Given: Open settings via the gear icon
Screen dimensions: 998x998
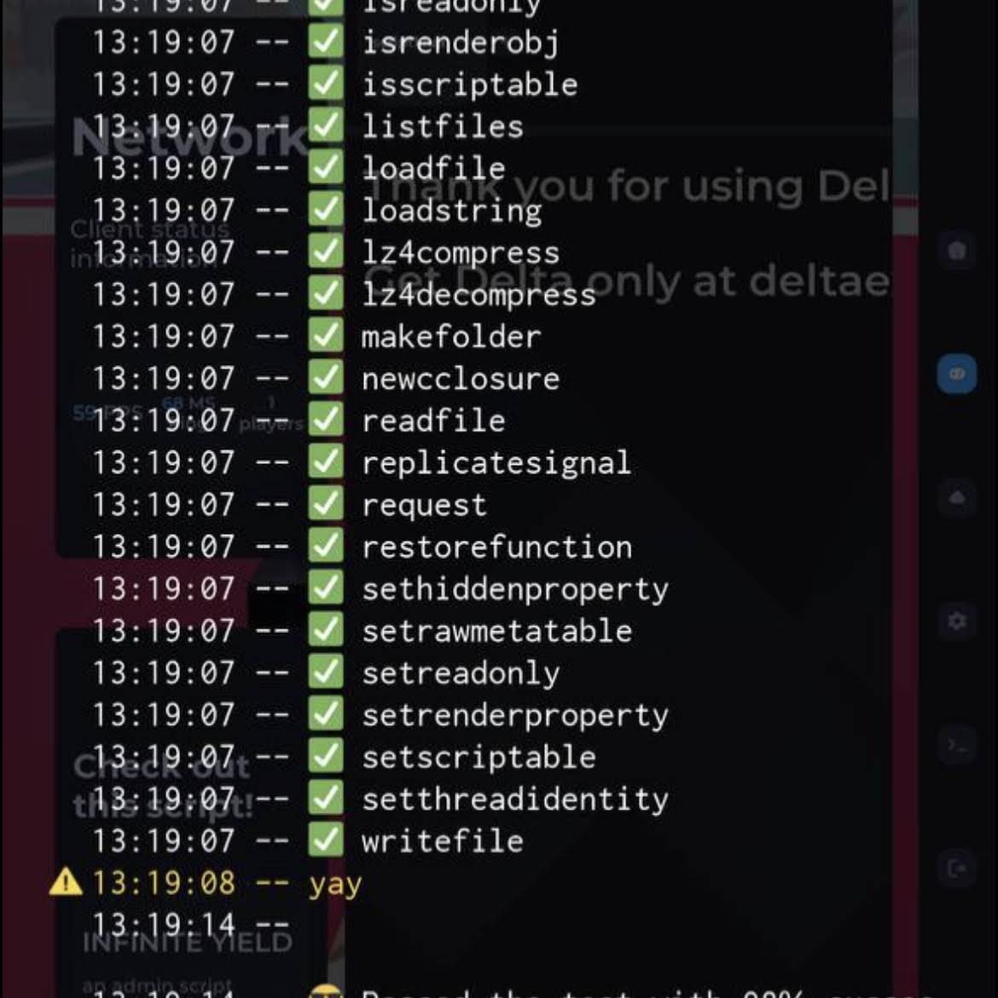Looking at the screenshot, I should pos(956,621).
